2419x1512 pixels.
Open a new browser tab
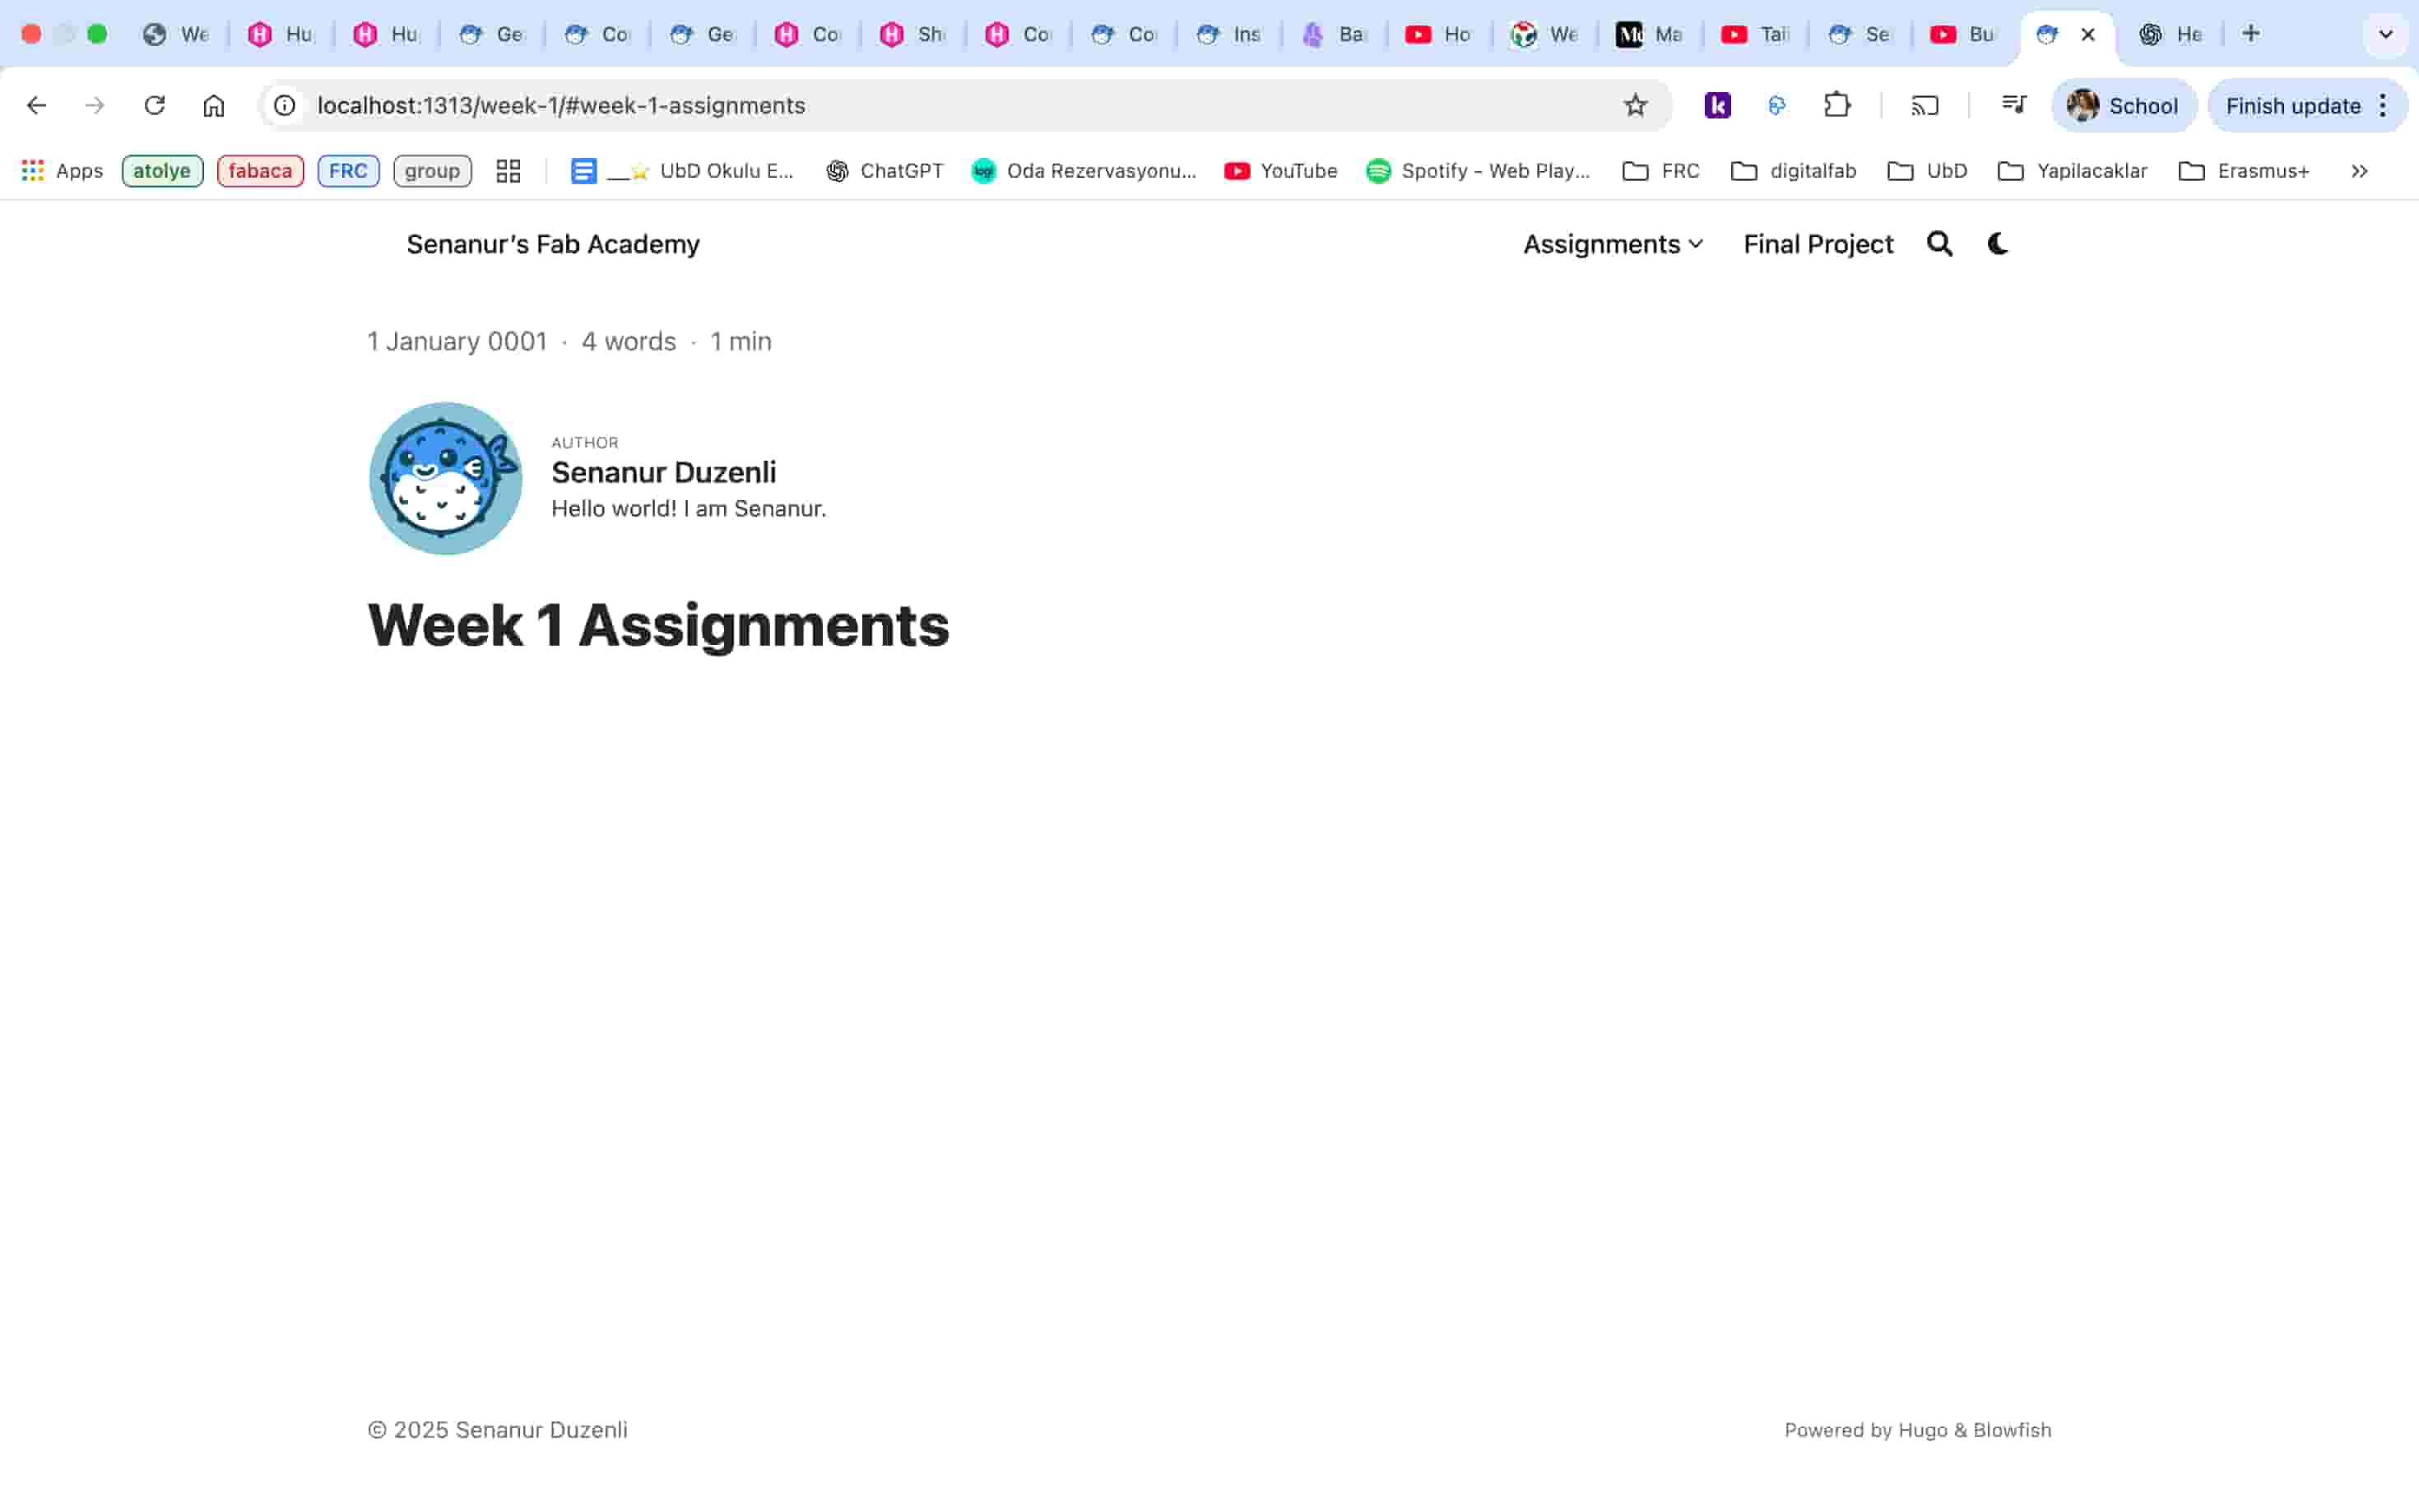2252,33
